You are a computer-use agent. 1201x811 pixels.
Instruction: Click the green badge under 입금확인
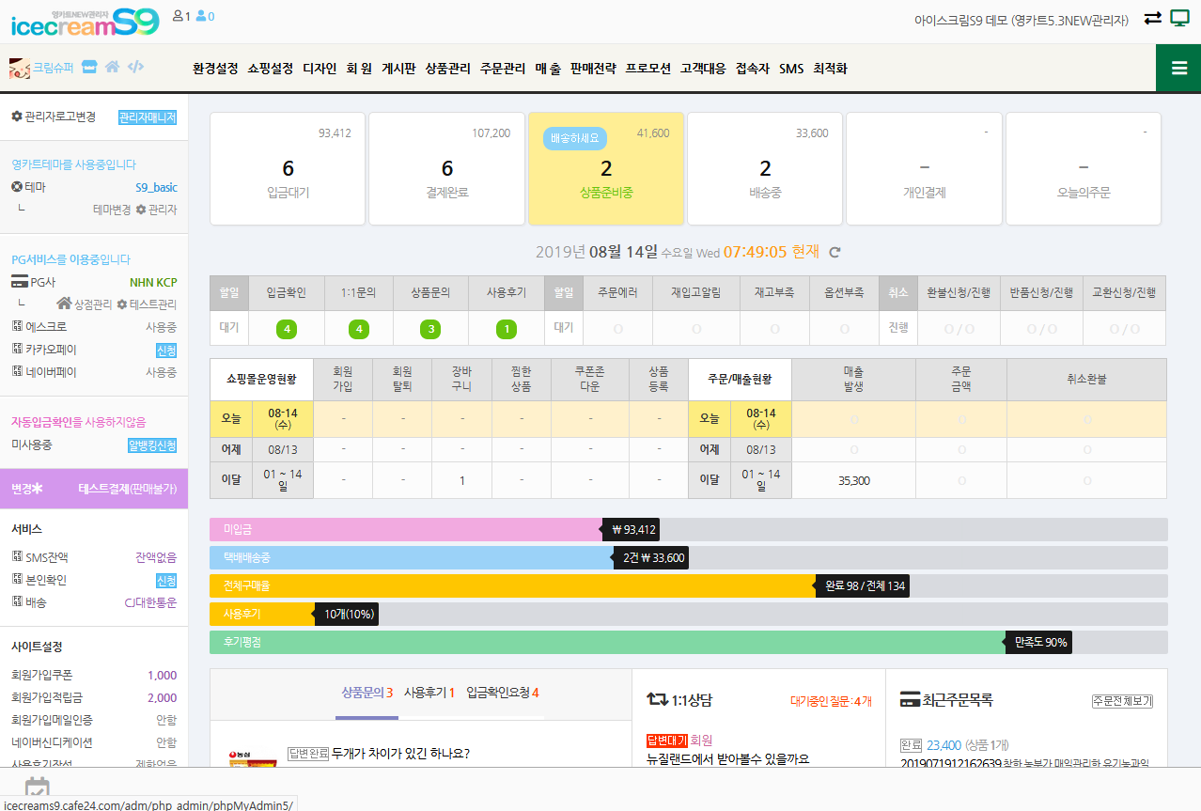click(x=287, y=329)
